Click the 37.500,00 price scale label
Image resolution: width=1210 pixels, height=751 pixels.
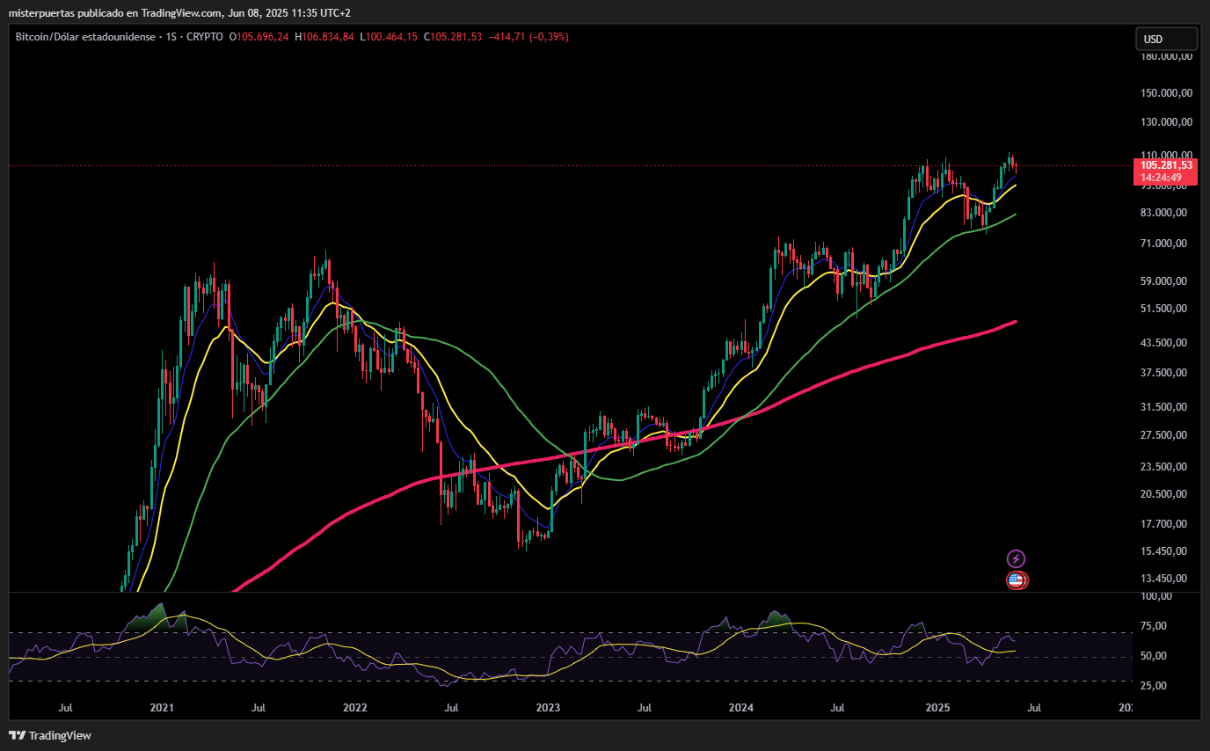point(1165,373)
